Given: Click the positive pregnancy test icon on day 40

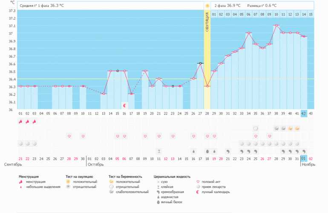Looking at the screenshot, I should (290, 128).
